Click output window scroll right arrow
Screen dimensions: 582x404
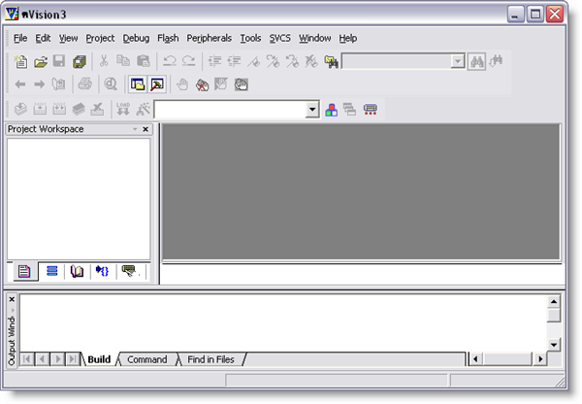tap(540, 359)
